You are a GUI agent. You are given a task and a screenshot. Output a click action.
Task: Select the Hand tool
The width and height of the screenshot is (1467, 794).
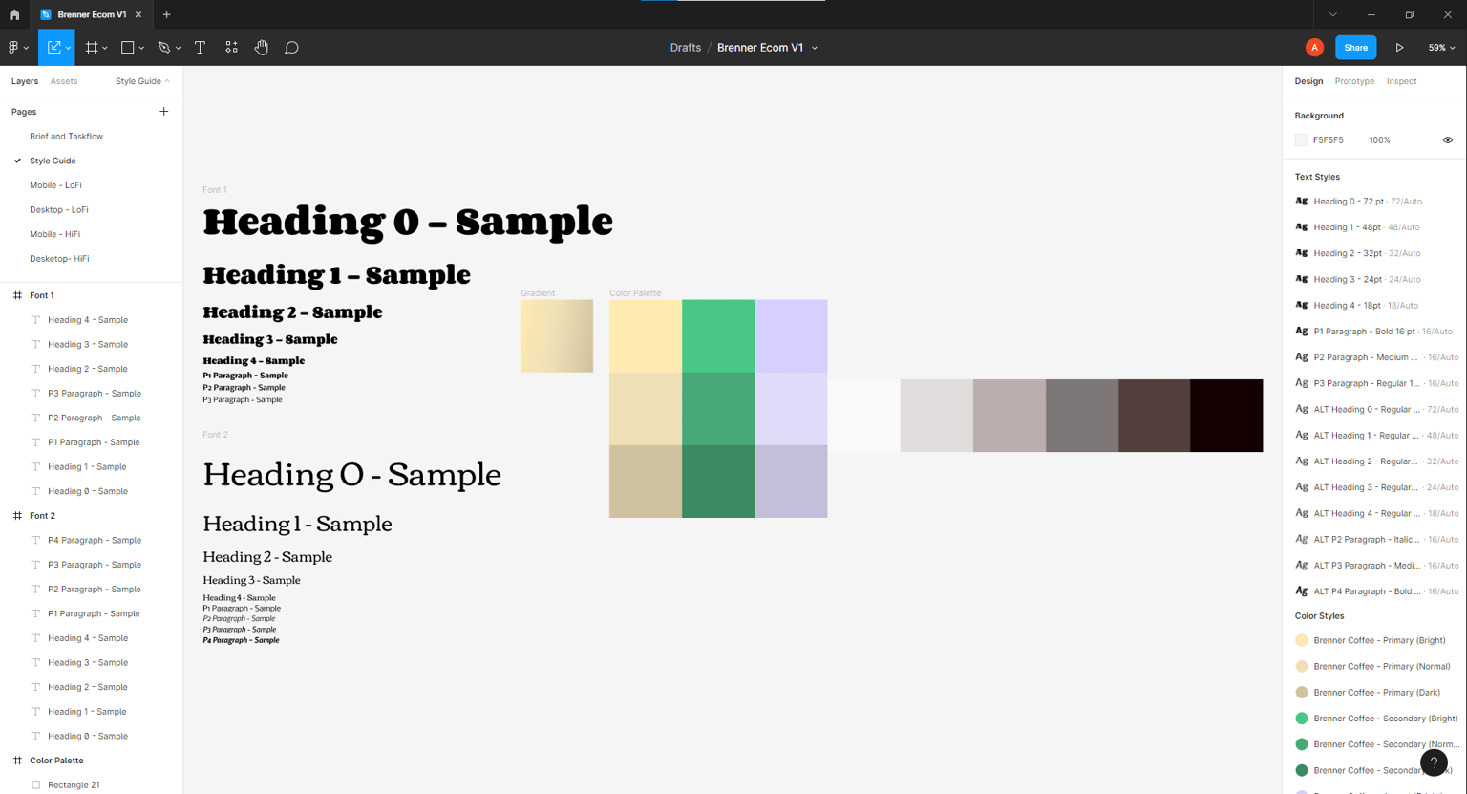click(261, 48)
